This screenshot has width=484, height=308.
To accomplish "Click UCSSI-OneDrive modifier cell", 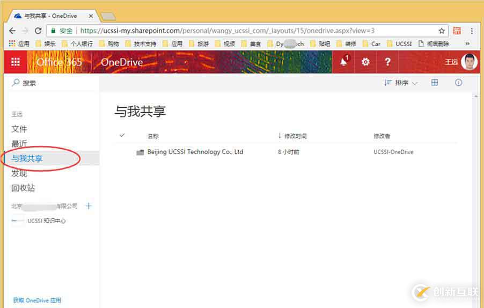I will 393,152.
